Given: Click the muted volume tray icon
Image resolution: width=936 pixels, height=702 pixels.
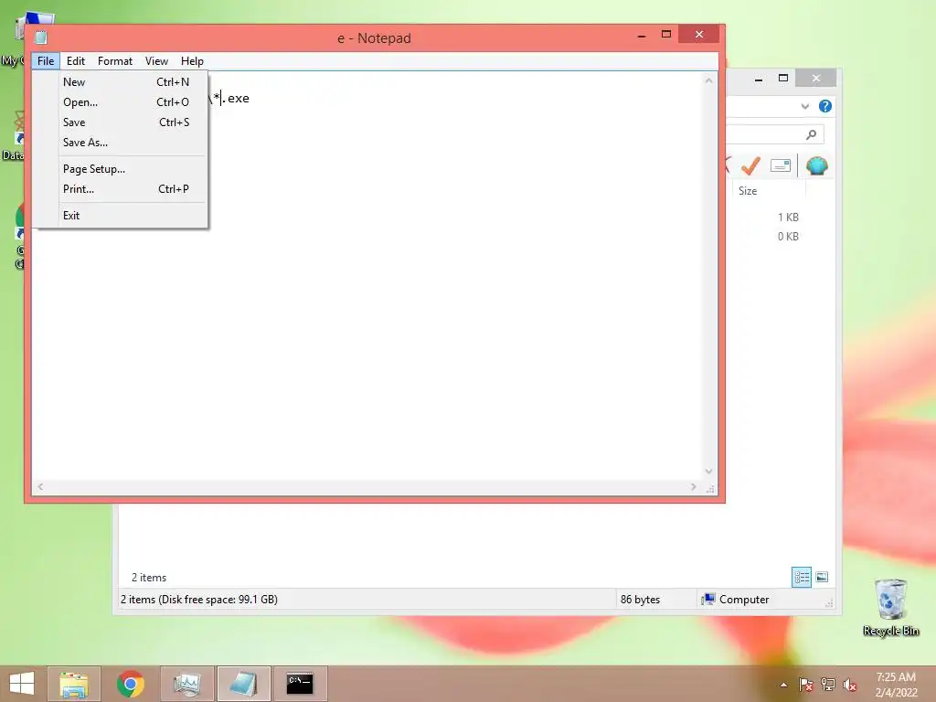Looking at the screenshot, I should coord(850,685).
